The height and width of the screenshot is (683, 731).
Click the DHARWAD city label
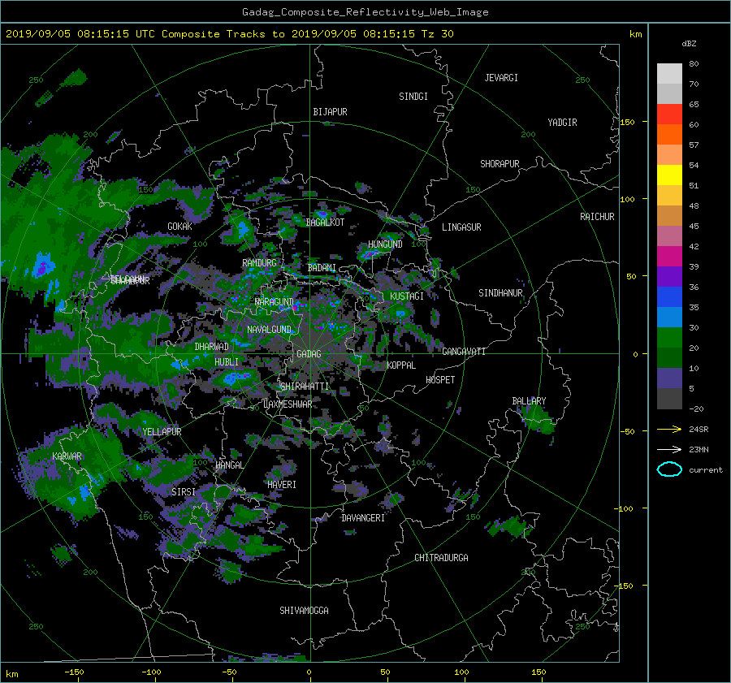tap(211, 347)
